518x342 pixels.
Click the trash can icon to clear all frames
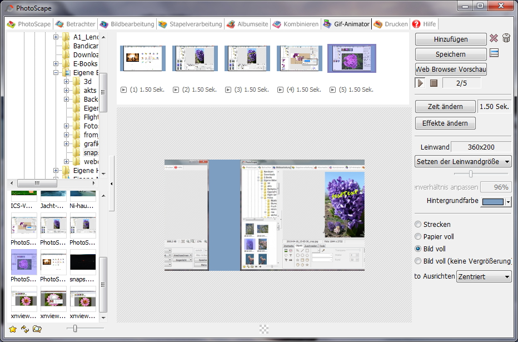[x=506, y=39]
